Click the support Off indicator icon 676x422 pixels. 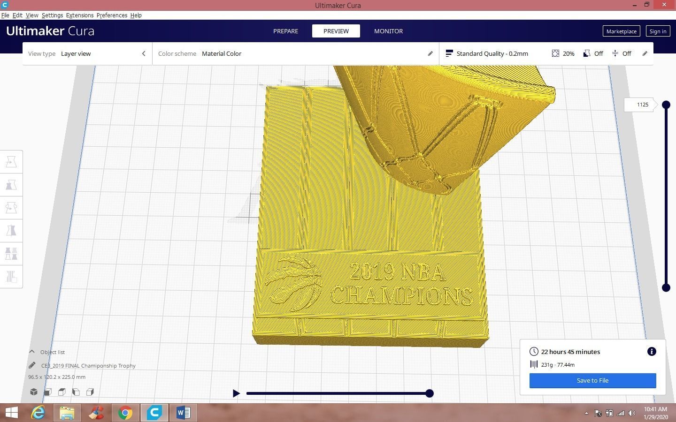coord(586,53)
